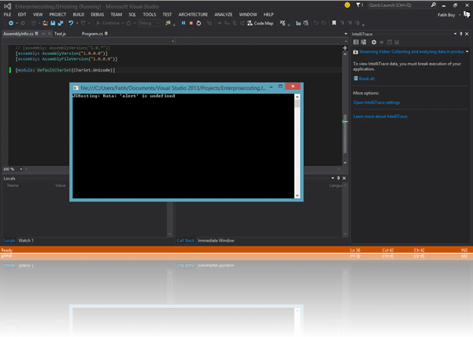Click the Continue debugging button

click(x=108, y=24)
